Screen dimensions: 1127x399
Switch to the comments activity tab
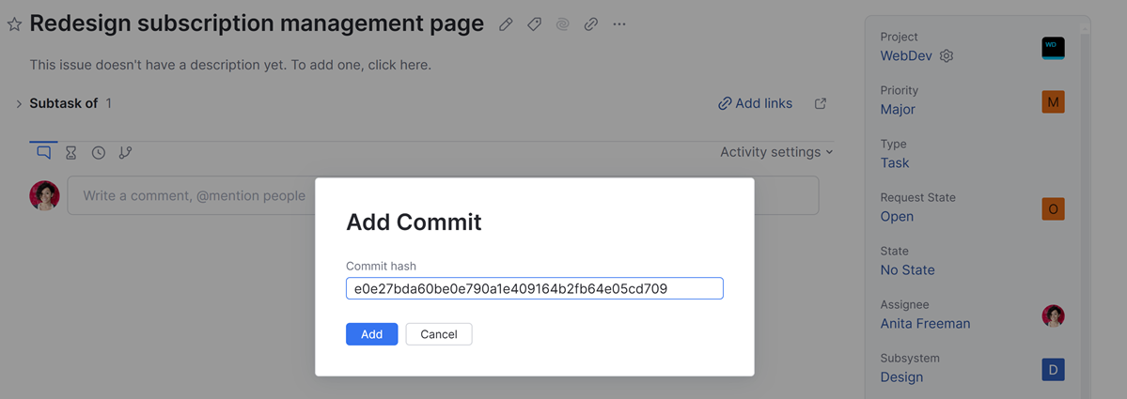43,152
